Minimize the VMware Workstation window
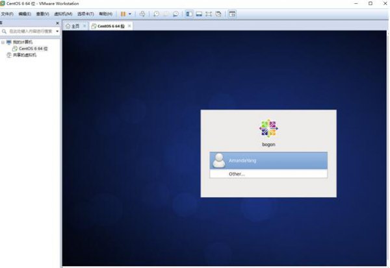Viewport: 390px width, 268px height. [x=356, y=3]
